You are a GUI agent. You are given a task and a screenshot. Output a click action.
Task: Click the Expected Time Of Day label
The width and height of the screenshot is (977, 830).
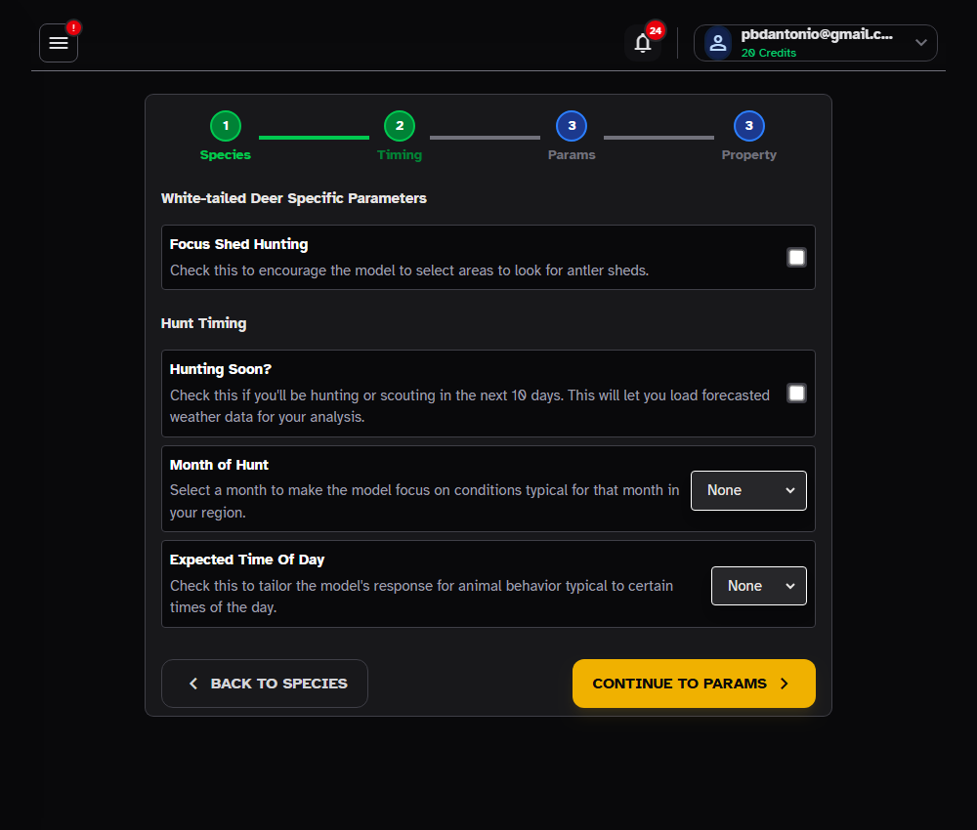(247, 560)
